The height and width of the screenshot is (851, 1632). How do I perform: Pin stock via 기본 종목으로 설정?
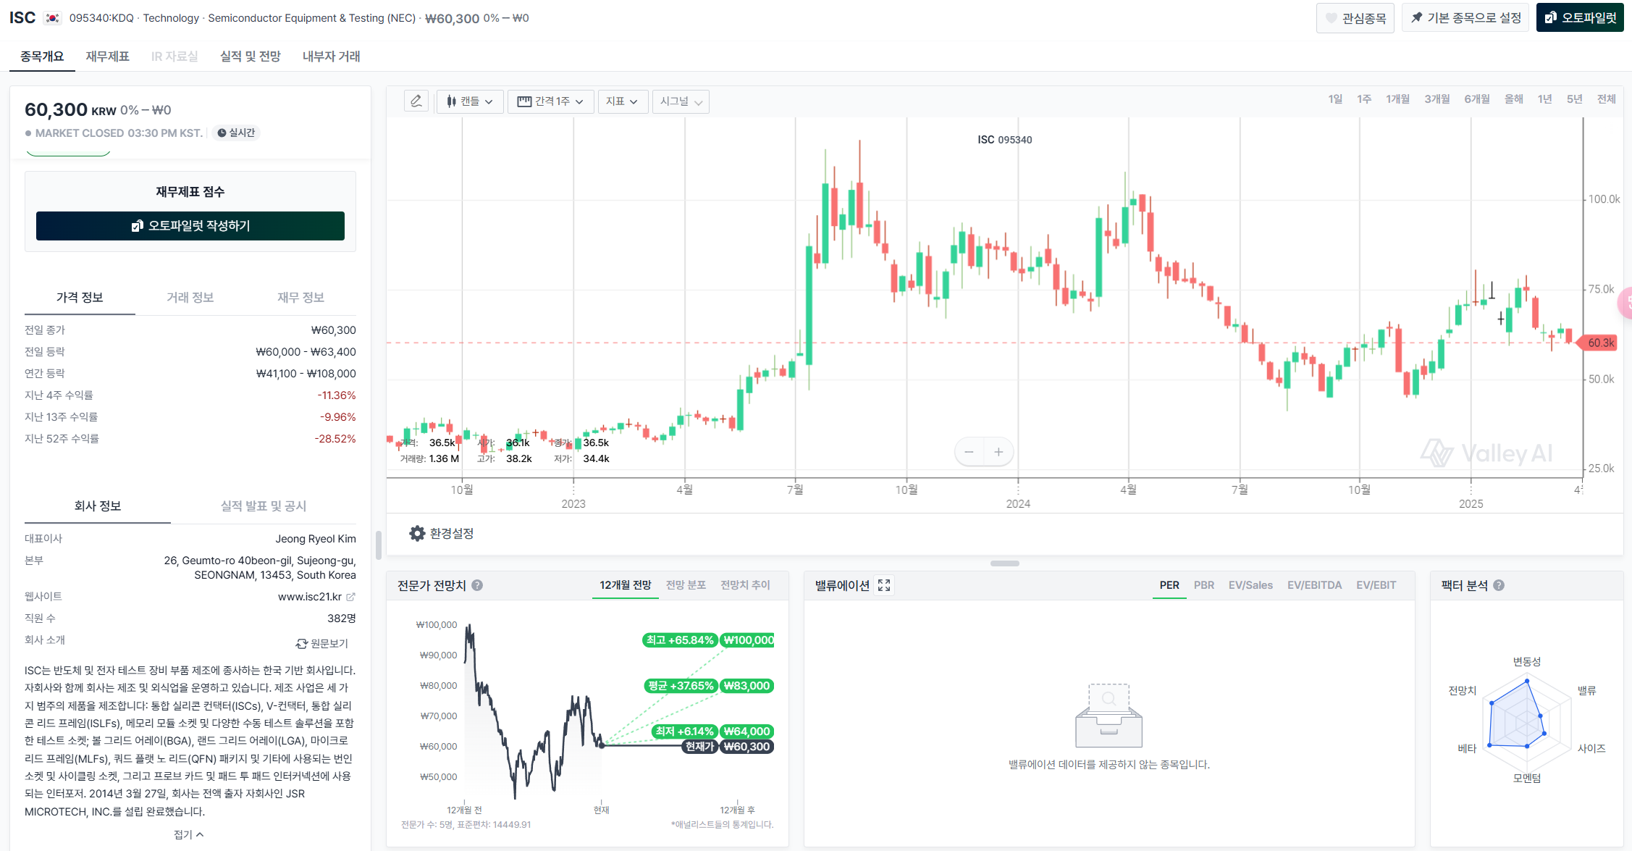click(1465, 18)
